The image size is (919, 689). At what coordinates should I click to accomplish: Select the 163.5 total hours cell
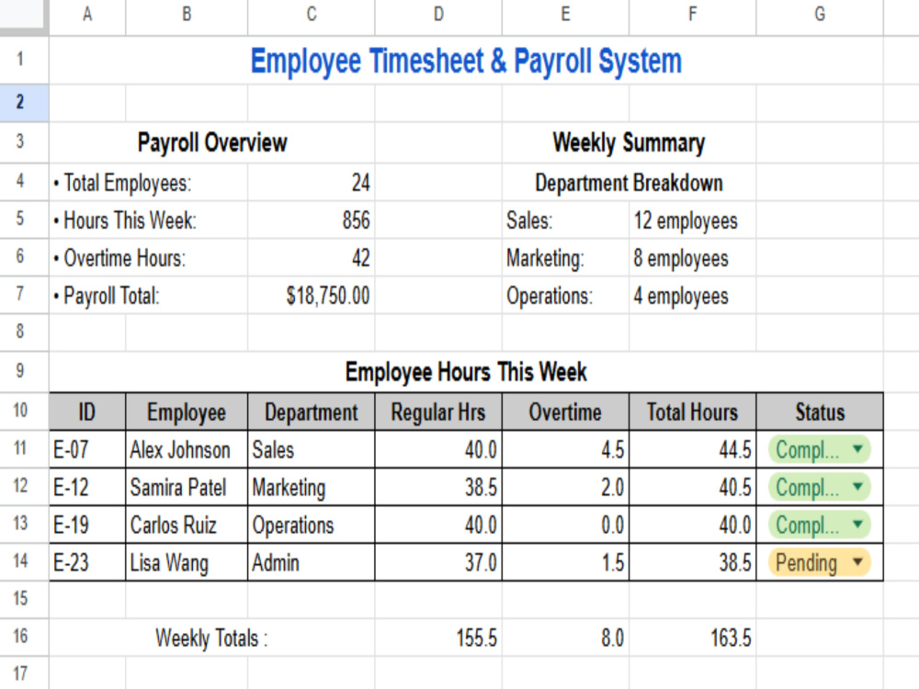(x=693, y=638)
